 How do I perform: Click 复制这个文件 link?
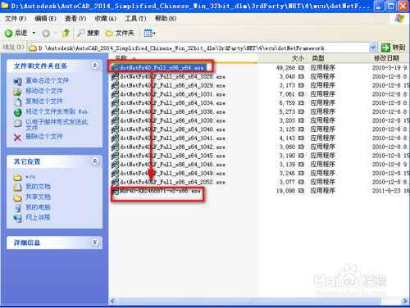tap(44, 102)
